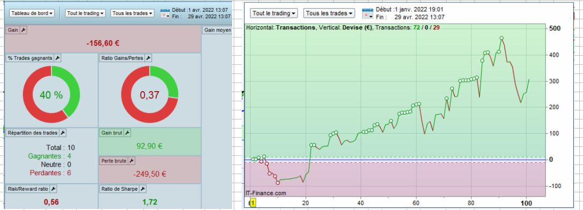Screen dimensions: 583x210
Task: Open wrench settings for Ratio Gains/Pertes
Action: coord(148,58)
